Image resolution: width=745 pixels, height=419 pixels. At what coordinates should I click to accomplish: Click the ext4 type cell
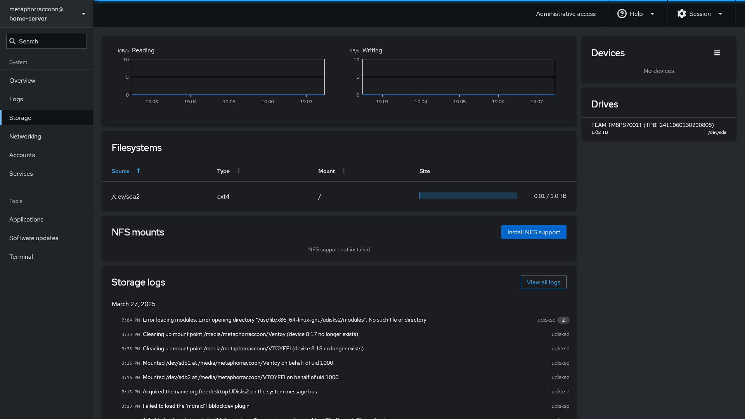click(x=223, y=197)
